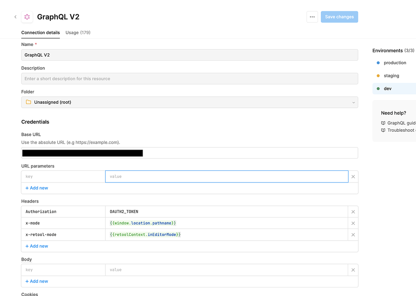The width and height of the screenshot is (416, 296).
Task: Click the GraphQL logo icon
Action: click(27, 17)
